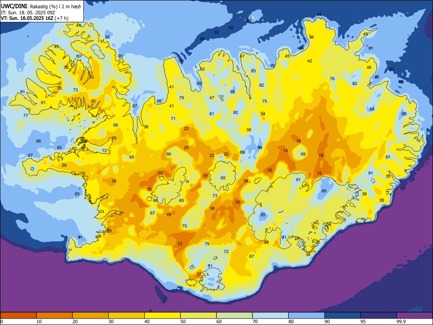Click the map value '30' in the Westfjords
Image resolution: width=433 pixels, height=325 pixels.
click(x=93, y=101)
